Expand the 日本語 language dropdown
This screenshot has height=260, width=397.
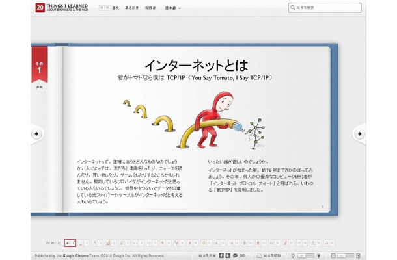173,8
